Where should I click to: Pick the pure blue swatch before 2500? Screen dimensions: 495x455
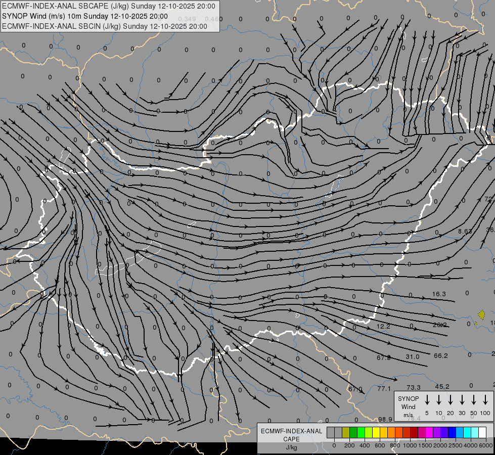[452, 432]
